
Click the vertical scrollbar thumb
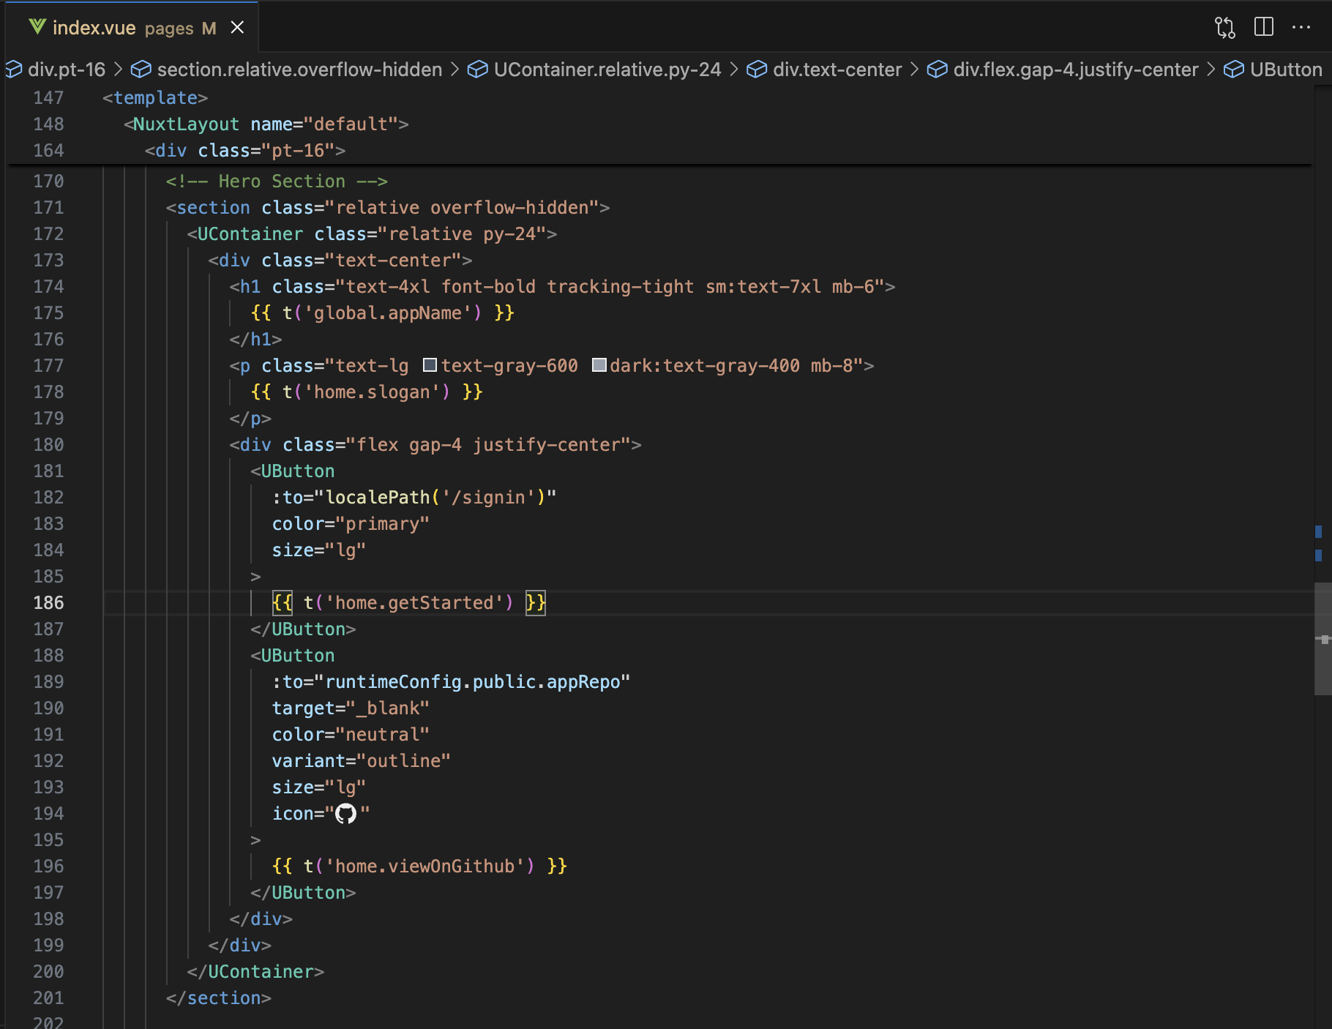tap(1322, 638)
